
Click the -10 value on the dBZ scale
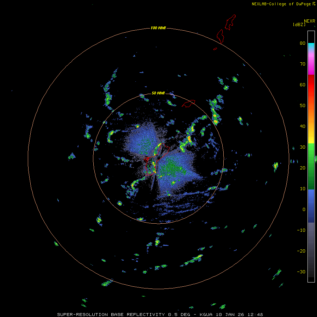301,230
